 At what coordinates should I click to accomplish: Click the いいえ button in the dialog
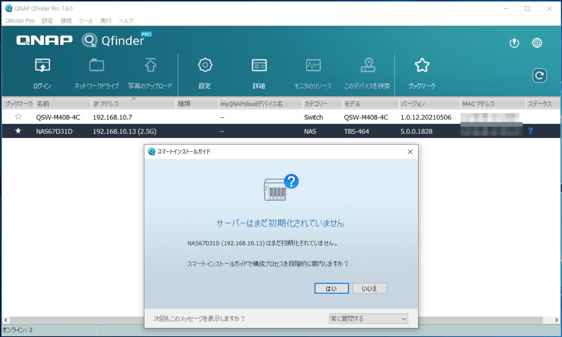pyautogui.click(x=370, y=289)
